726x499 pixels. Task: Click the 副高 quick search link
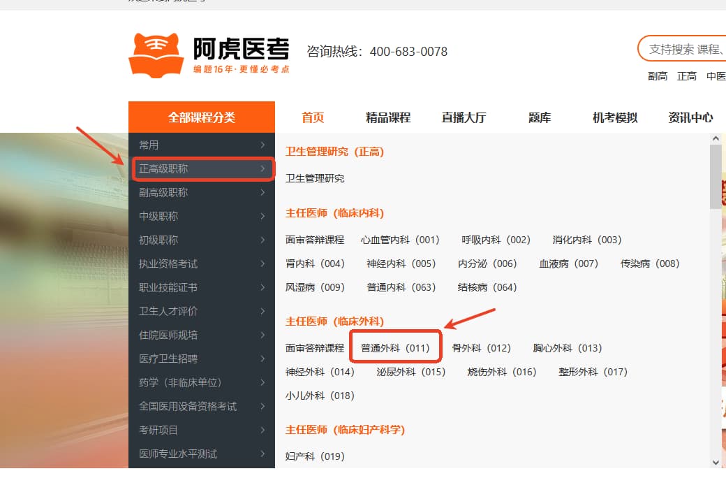click(x=658, y=76)
